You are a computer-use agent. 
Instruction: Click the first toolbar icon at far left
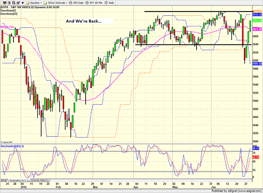[5, 3]
